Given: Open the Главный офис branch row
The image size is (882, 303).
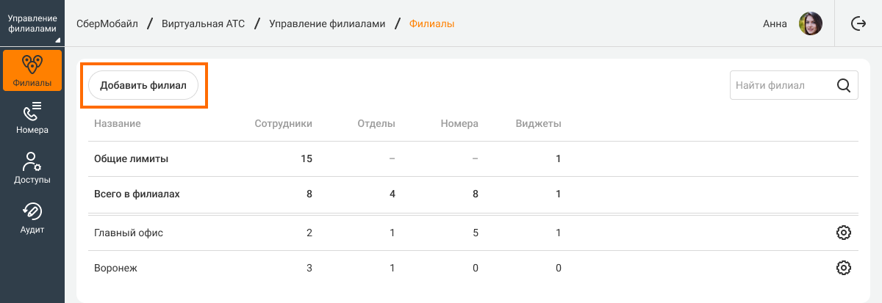Looking at the screenshot, I should pyautogui.click(x=129, y=233).
